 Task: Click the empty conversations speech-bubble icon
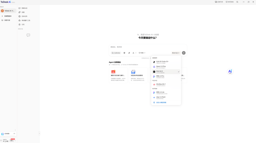pyautogui.click(x=28, y=35)
